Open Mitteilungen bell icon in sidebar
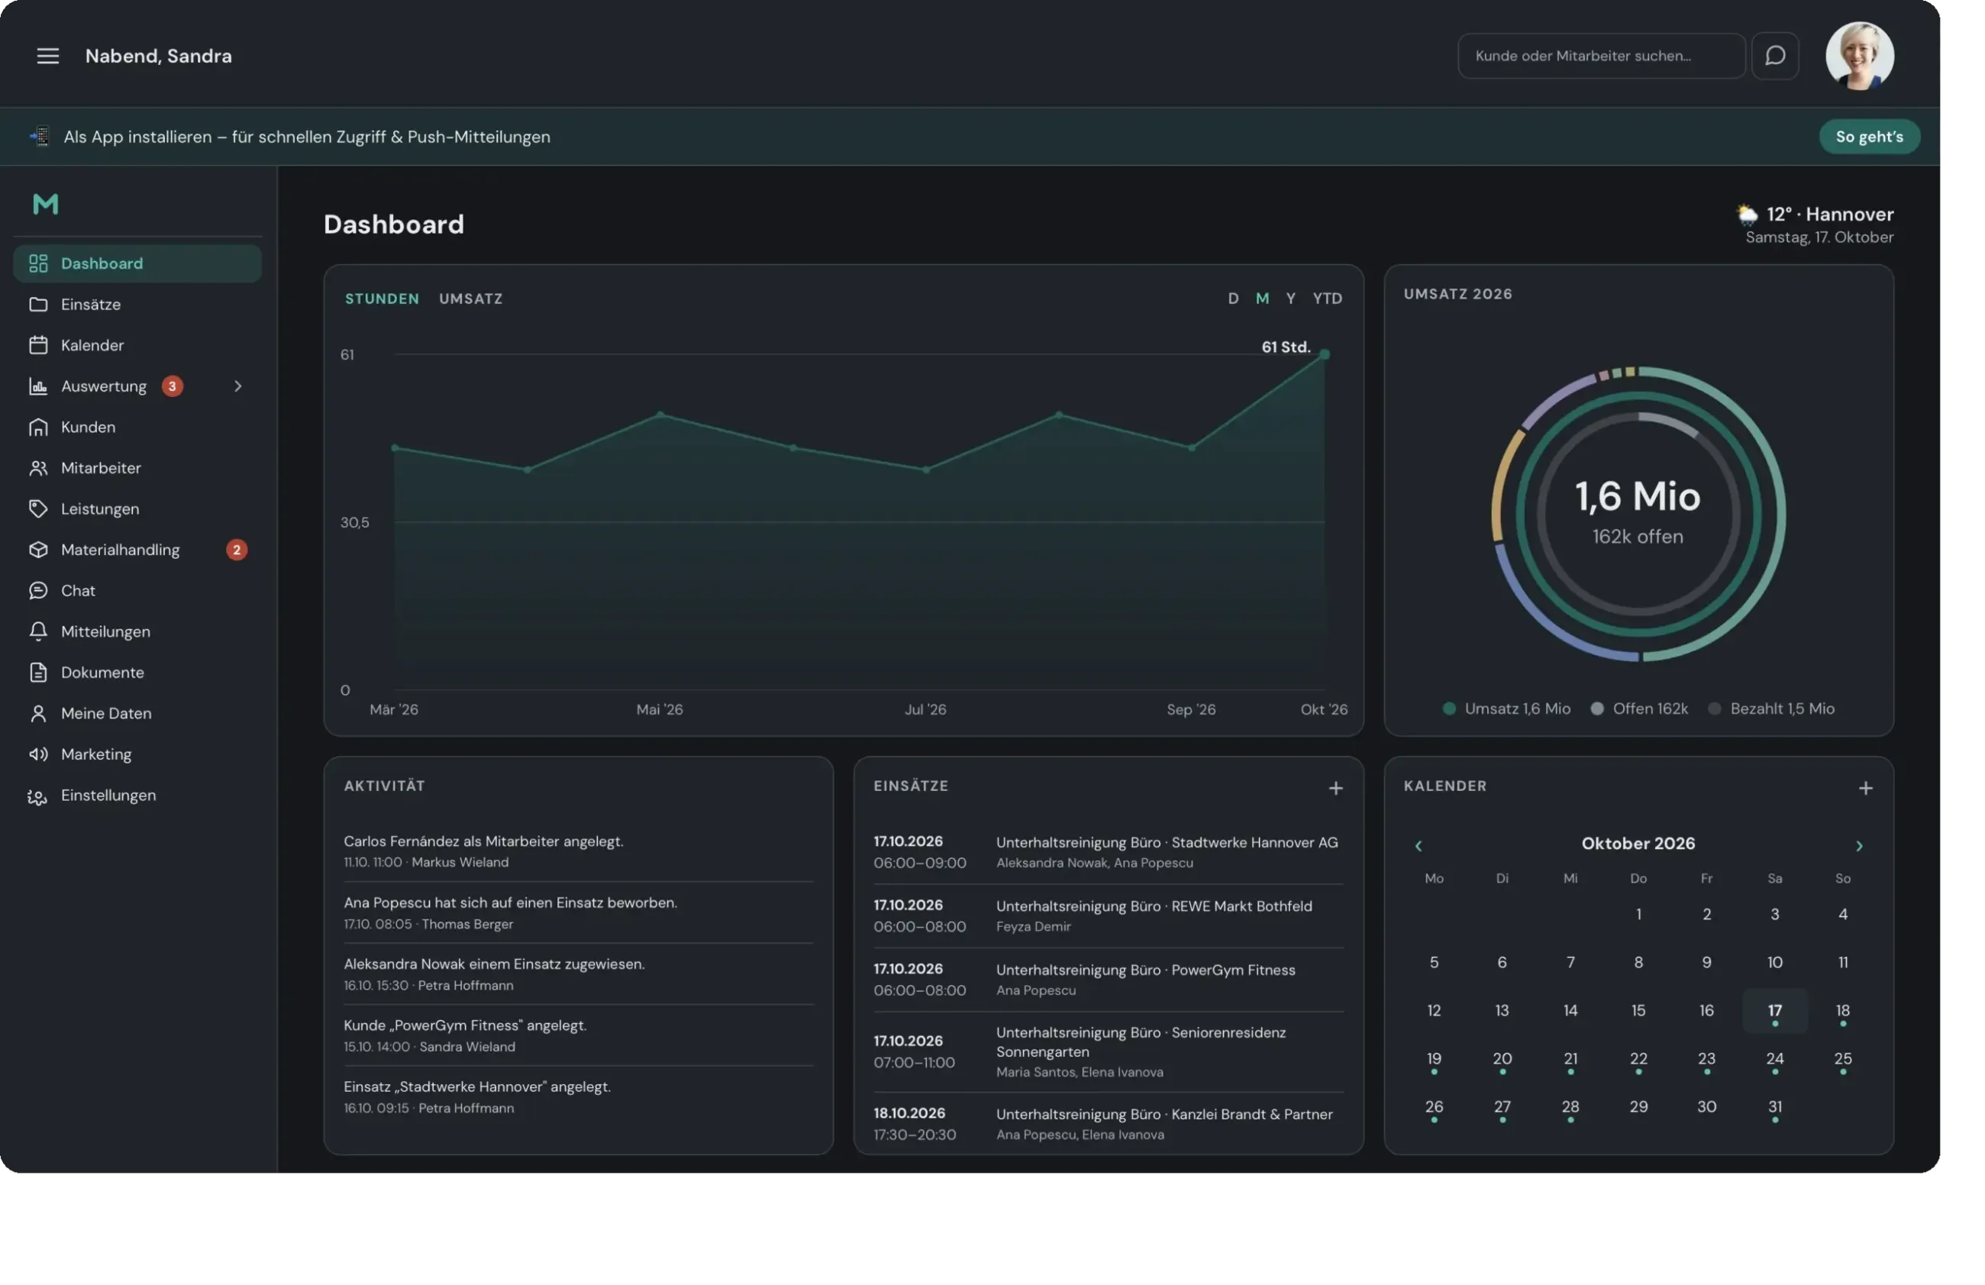This screenshot has height=1285, width=1985. tap(38, 631)
